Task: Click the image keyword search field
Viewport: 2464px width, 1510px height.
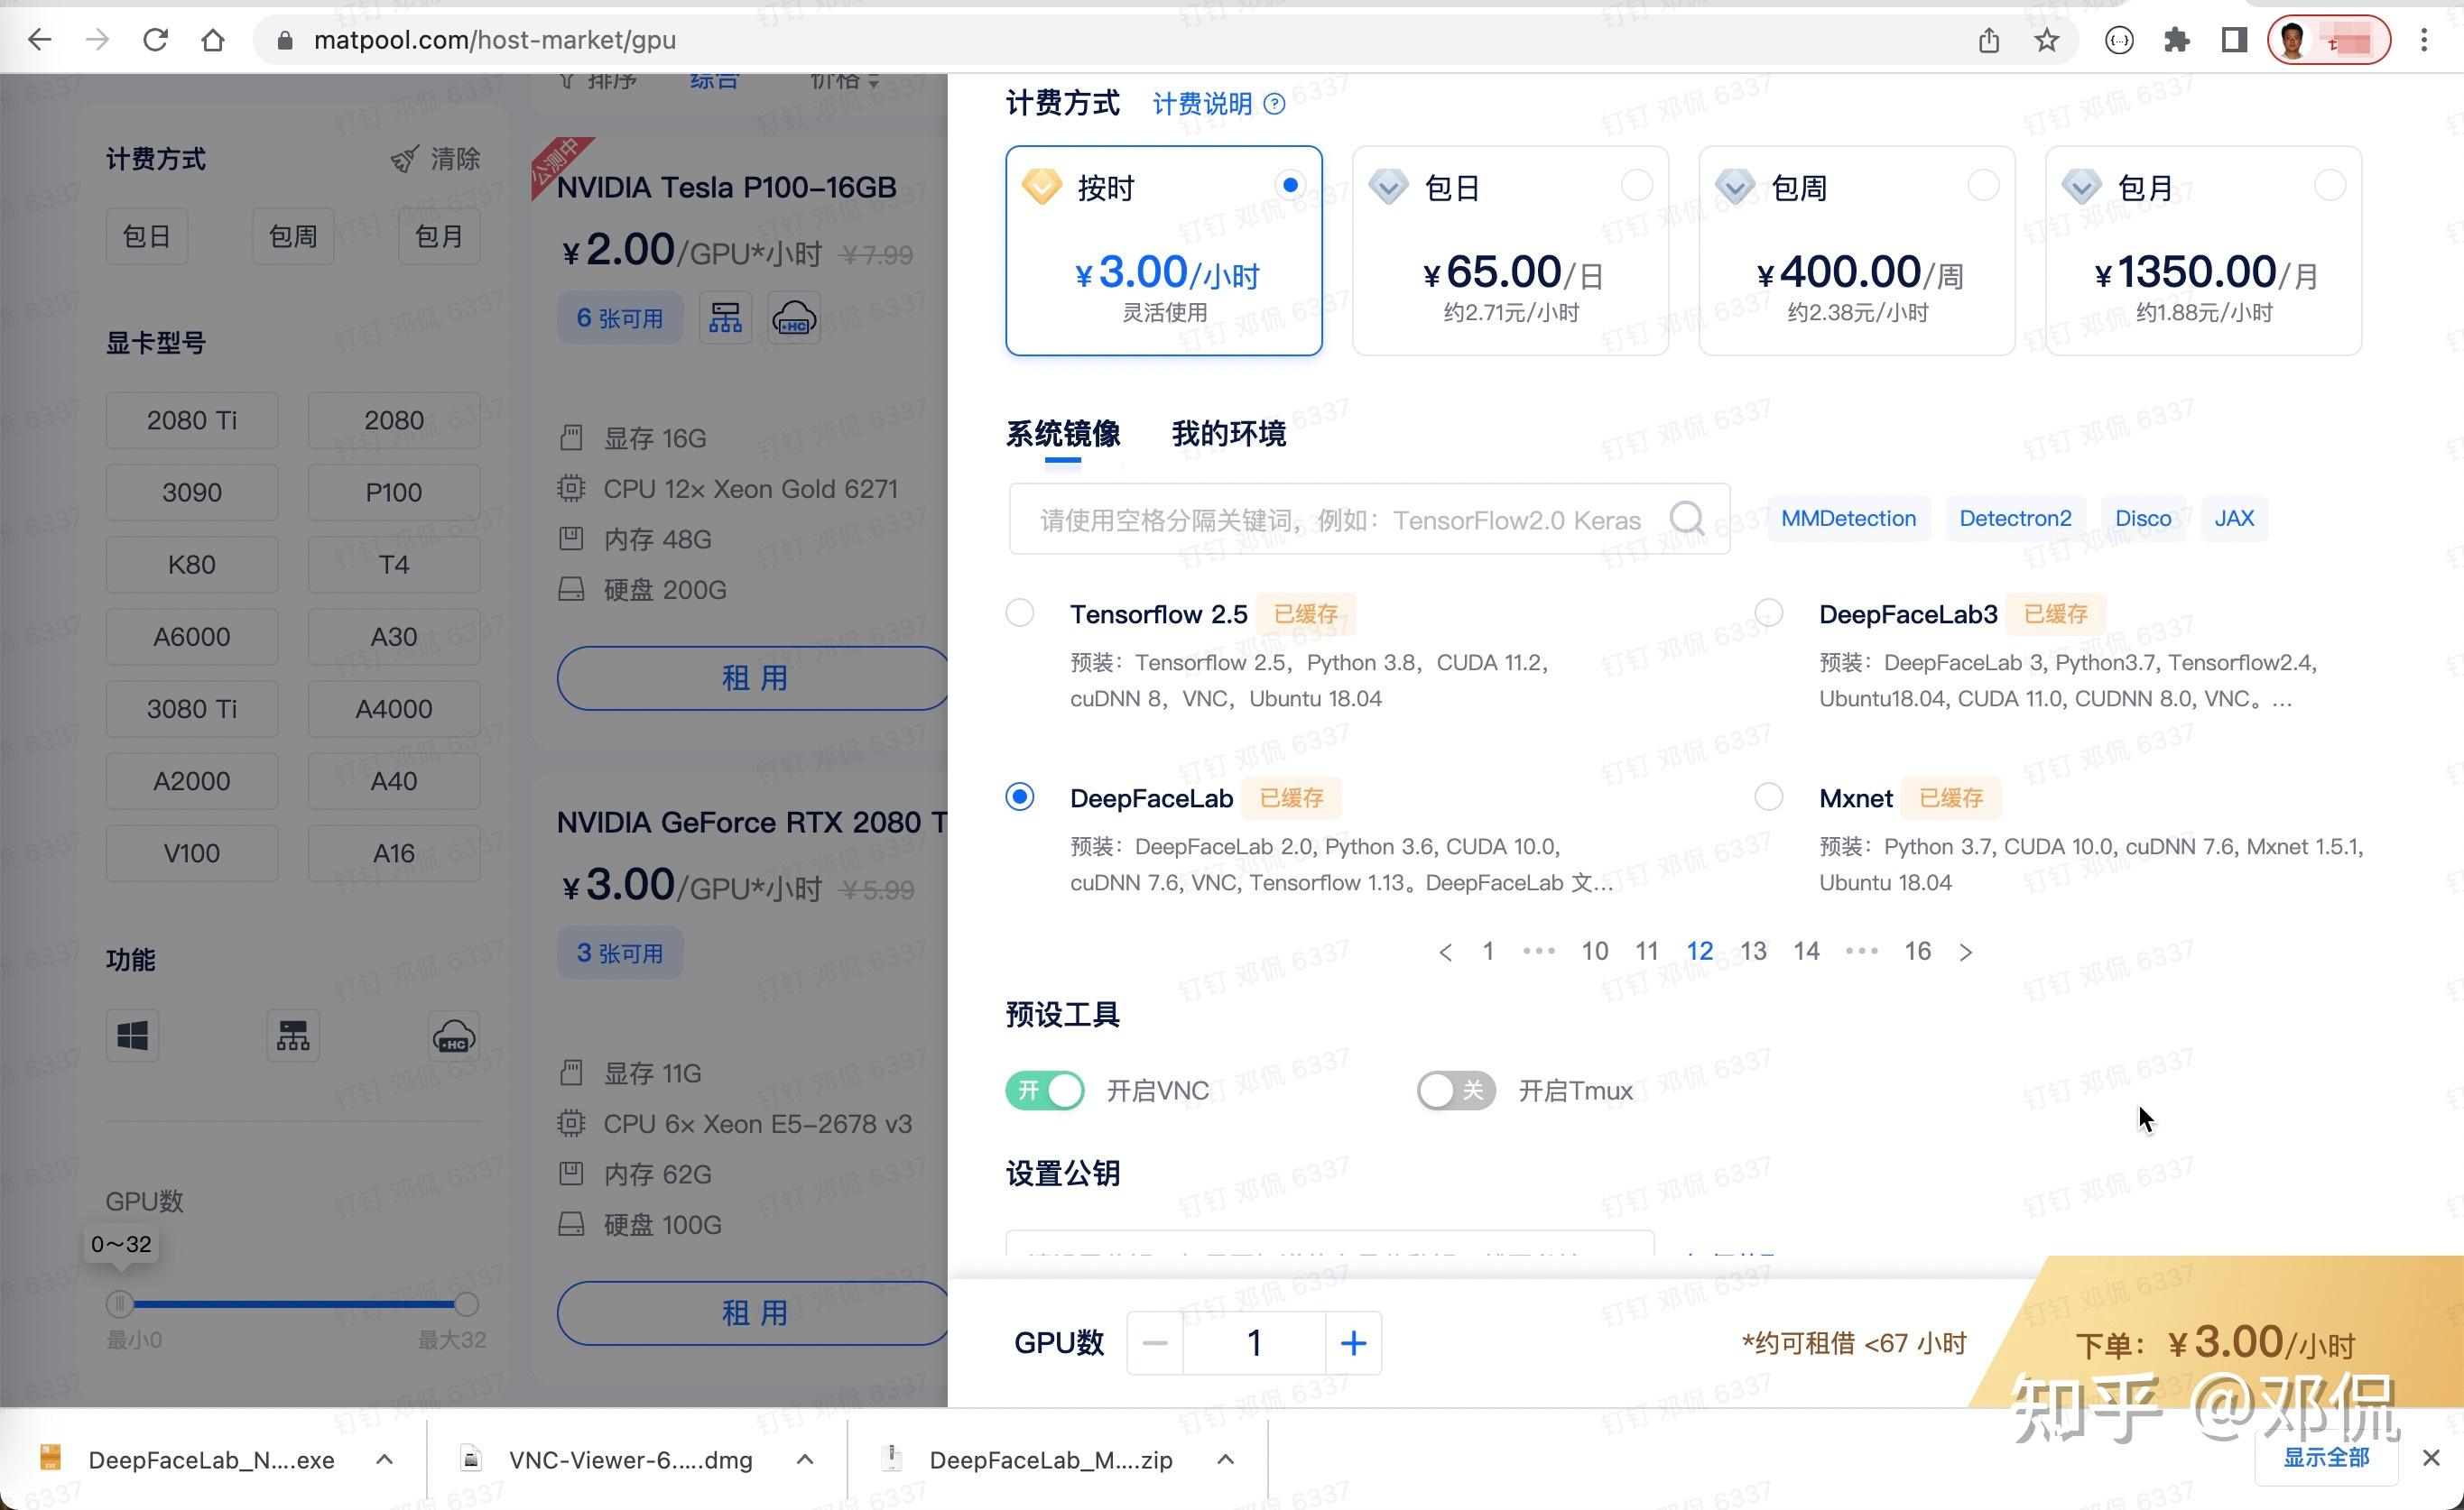Action: pyautogui.click(x=1369, y=519)
